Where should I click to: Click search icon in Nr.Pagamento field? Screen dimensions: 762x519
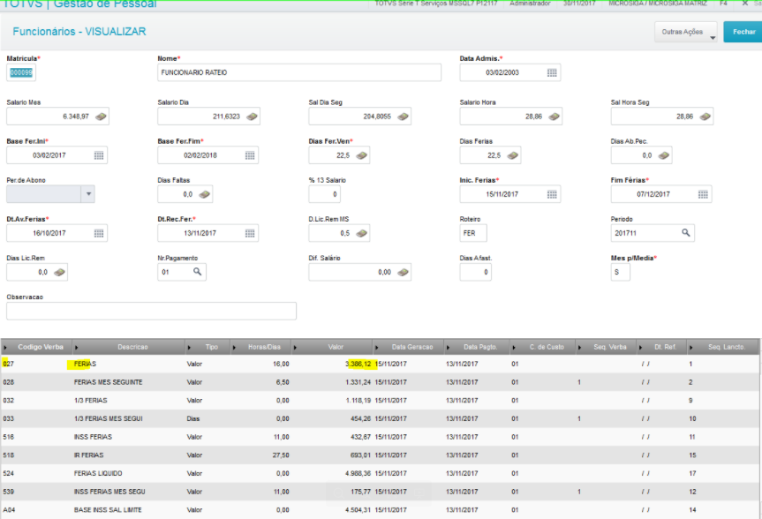click(x=197, y=272)
